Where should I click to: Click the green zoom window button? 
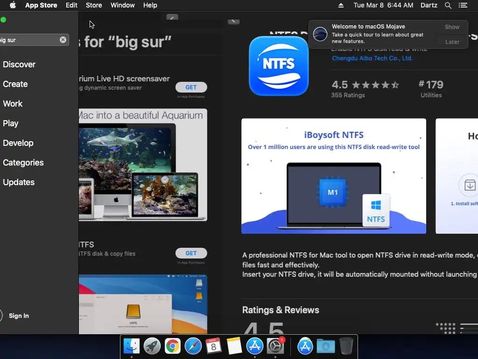point(3,20)
